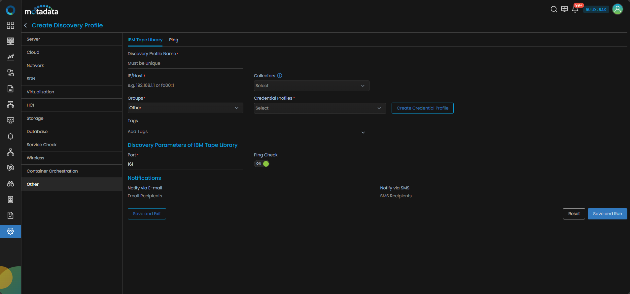Open the Groups dropdown showing Other

coord(185,108)
